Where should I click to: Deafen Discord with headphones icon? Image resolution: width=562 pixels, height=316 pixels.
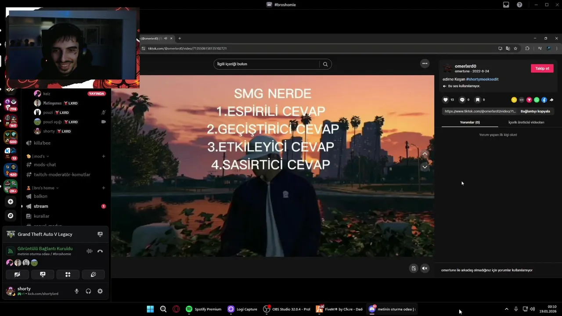pyautogui.click(x=88, y=291)
